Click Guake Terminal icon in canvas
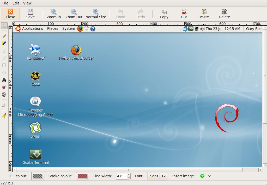Screen dimensions: 267x186 pyautogui.click(x=35, y=154)
